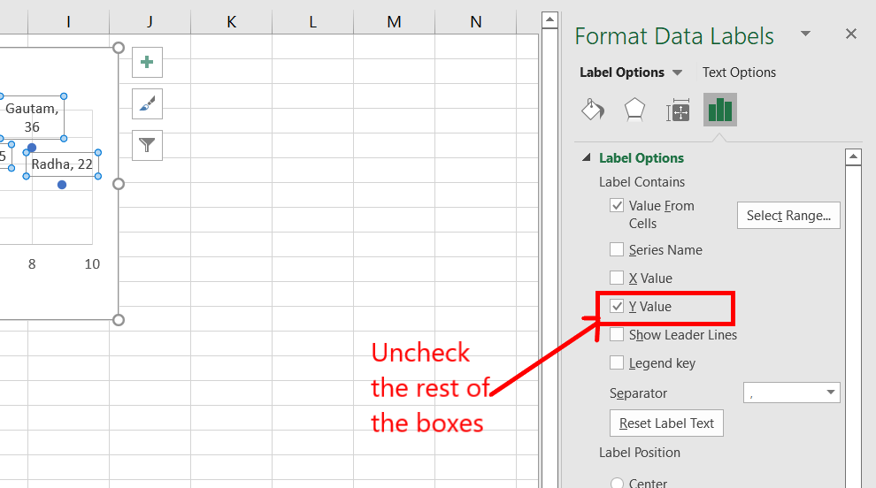876x488 pixels.
Task: Select column L header
Action: (313, 22)
